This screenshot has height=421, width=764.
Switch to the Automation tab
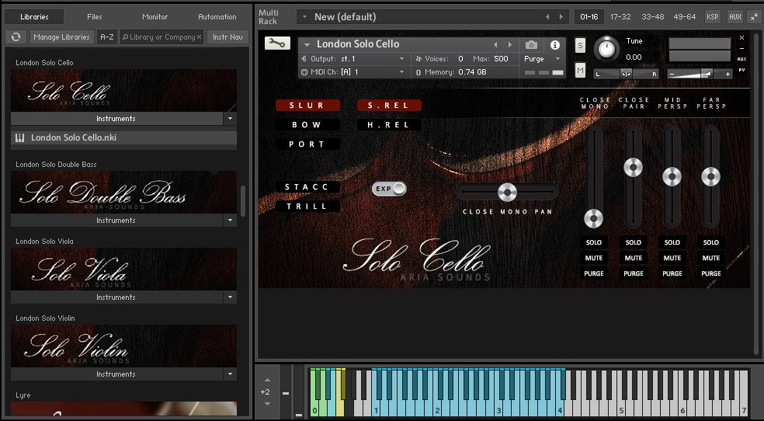(x=217, y=16)
